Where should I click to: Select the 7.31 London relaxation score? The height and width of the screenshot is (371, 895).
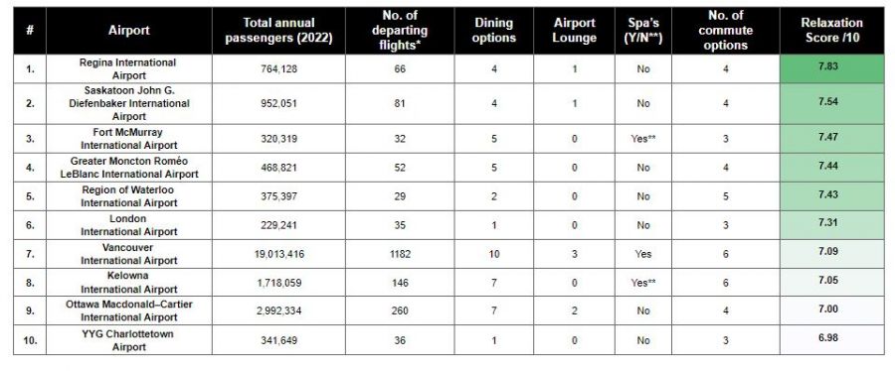[x=831, y=225]
